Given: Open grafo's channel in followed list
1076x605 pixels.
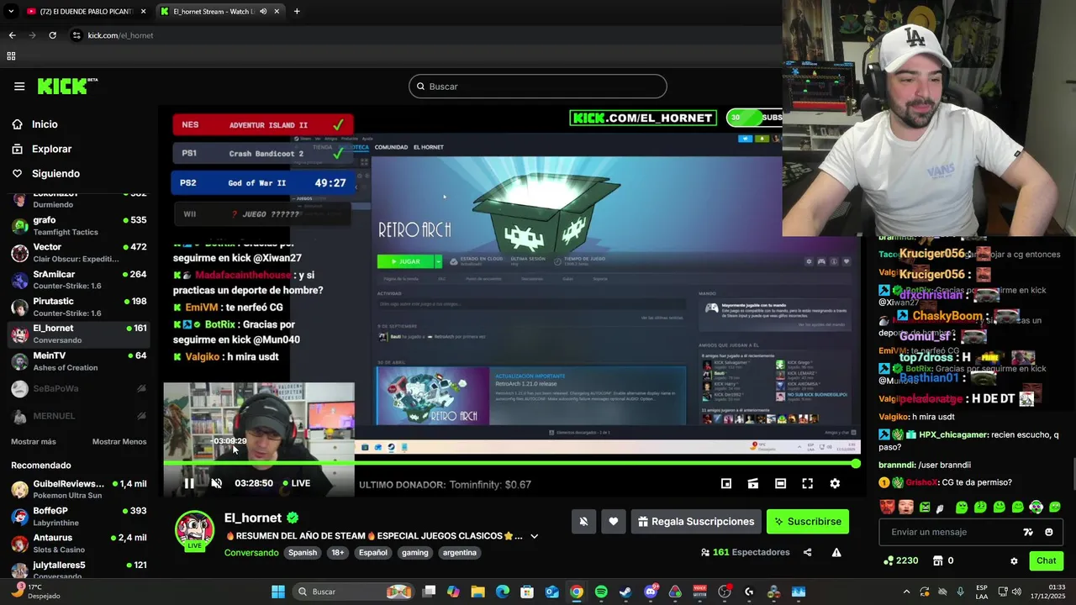Looking at the screenshot, I should (x=79, y=225).
